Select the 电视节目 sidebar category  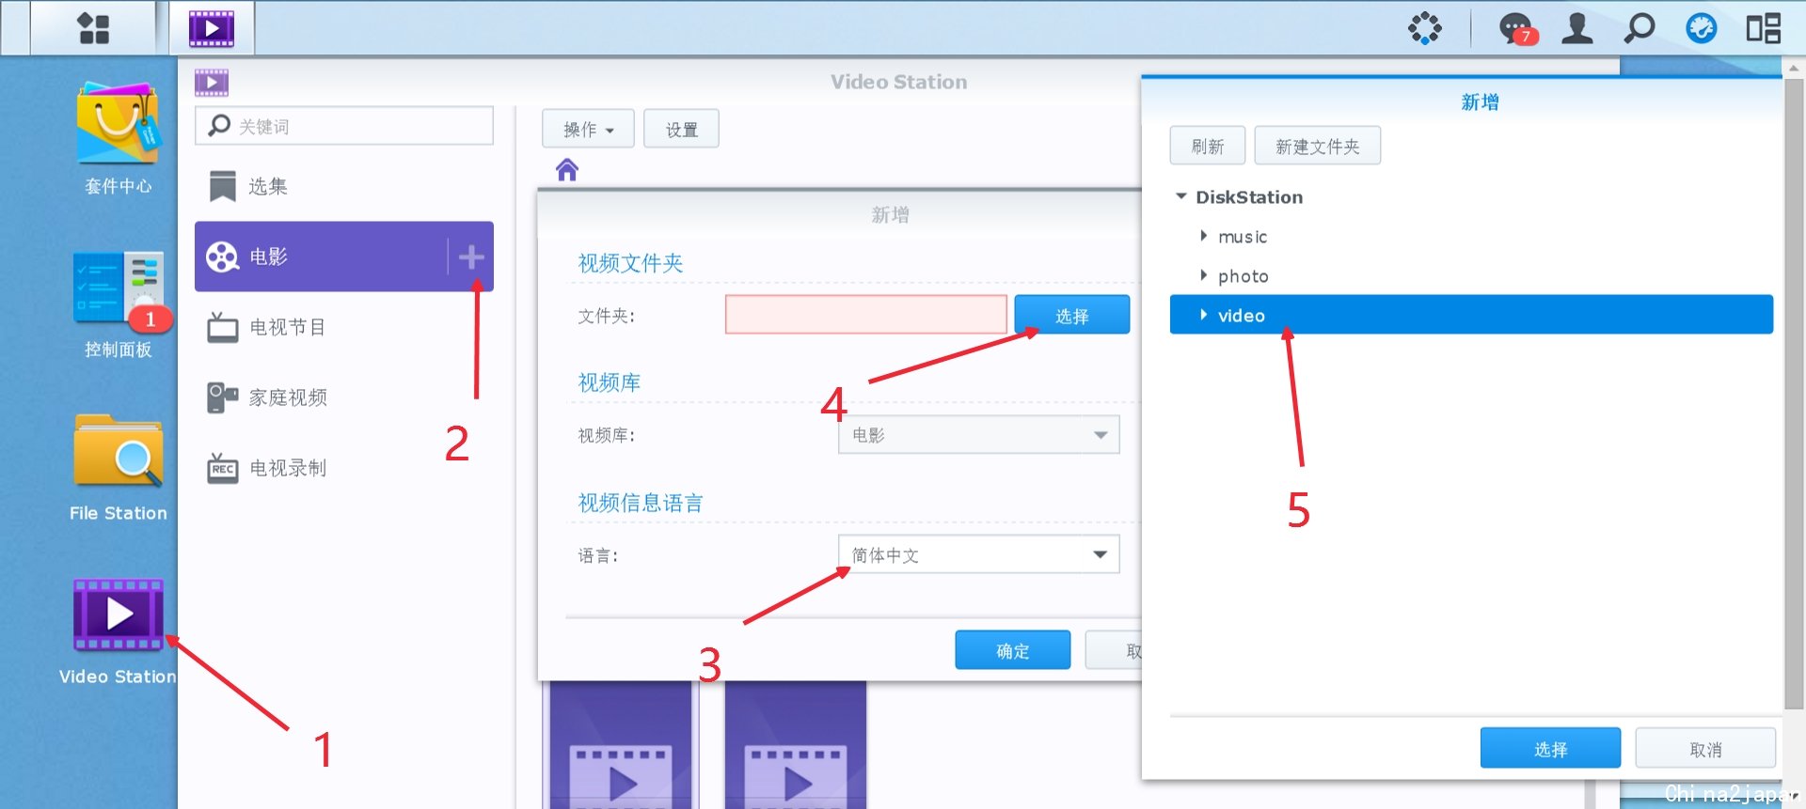coord(344,327)
